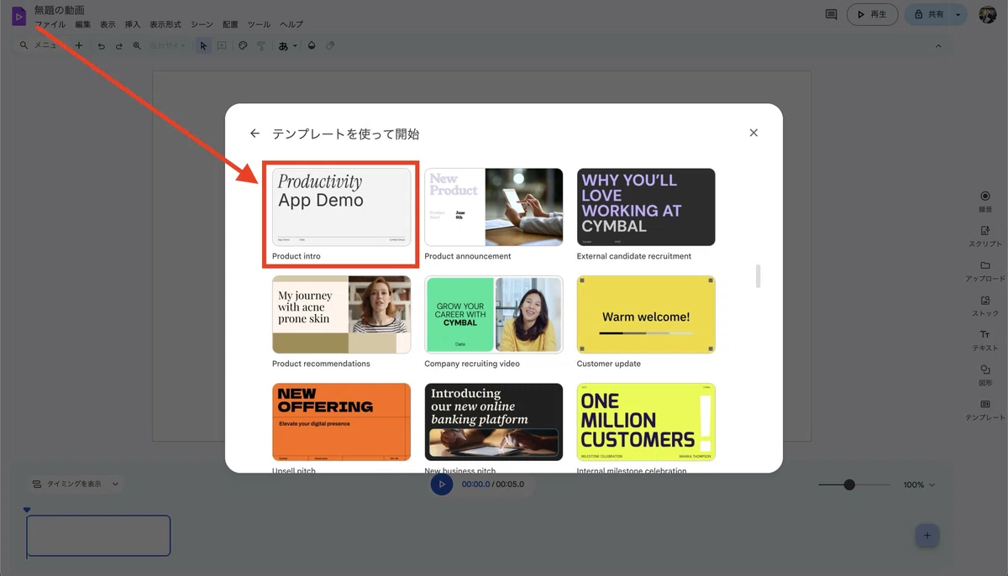Open the zoom fit dropdown in toolbar
Screen dimensions: 1008x576
coord(167,46)
